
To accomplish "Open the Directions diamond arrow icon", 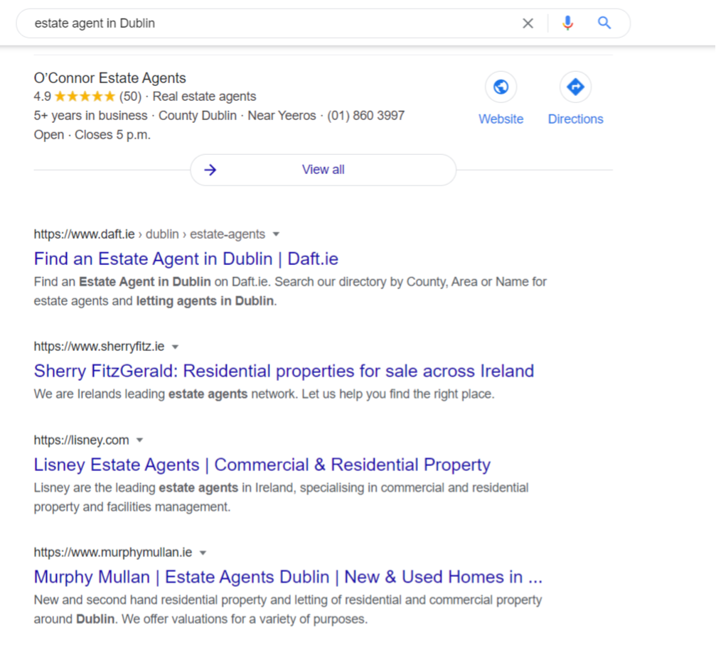I will (575, 87).
